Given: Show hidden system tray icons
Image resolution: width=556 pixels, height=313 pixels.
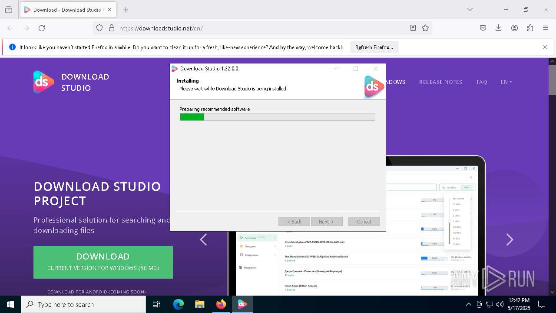Looking at the screenshot, I should tap(468, 304).
